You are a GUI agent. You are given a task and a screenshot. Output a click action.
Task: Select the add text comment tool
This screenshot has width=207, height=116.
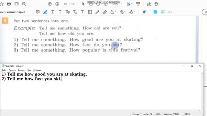[82, 12]
